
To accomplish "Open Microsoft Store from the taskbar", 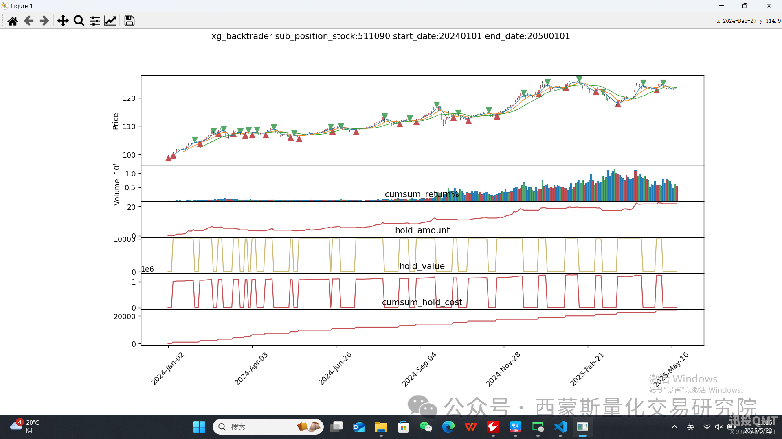I will (404, 427).
